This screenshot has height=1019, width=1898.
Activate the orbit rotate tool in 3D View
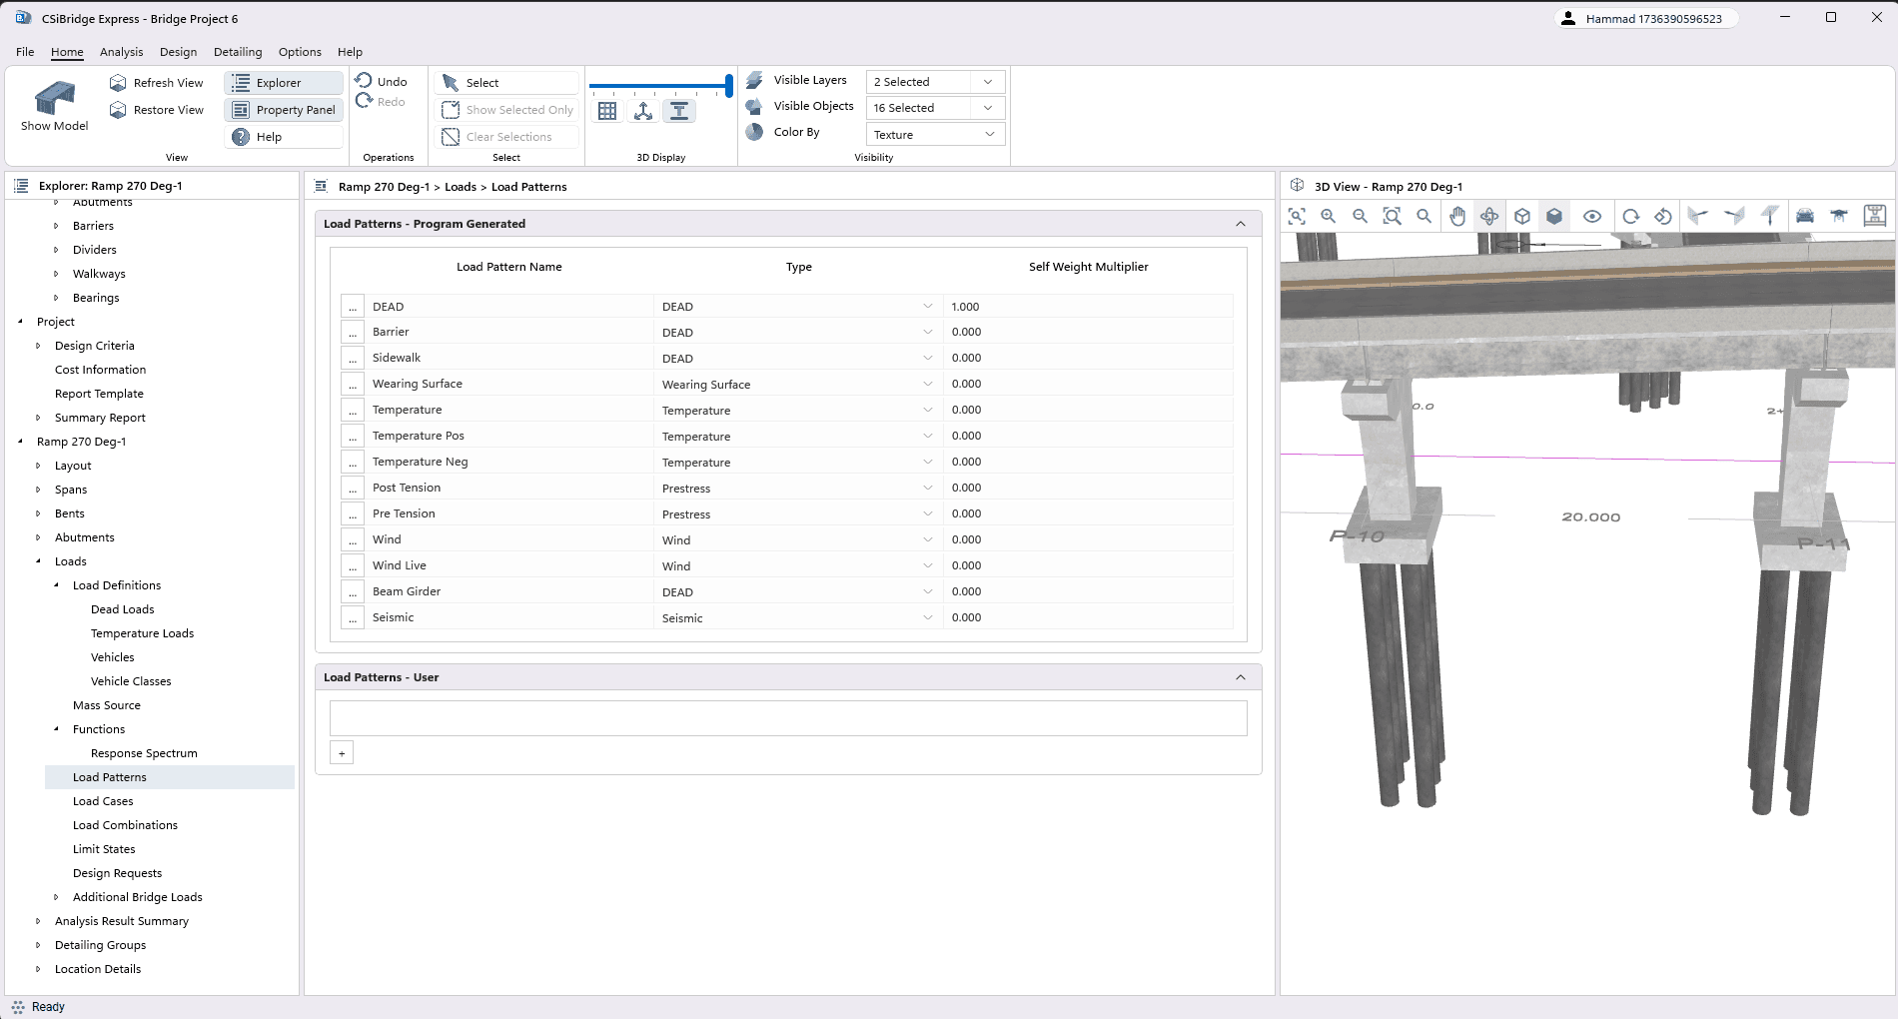[x=1489, y=217]
